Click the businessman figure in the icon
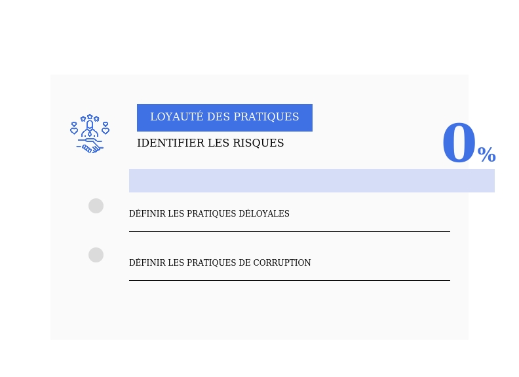The height and width of the screenshot is (377, 519). (90, 129)
